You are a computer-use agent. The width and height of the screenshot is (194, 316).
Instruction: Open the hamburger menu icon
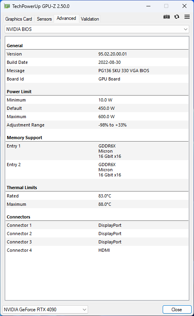[x=187, y=17]
